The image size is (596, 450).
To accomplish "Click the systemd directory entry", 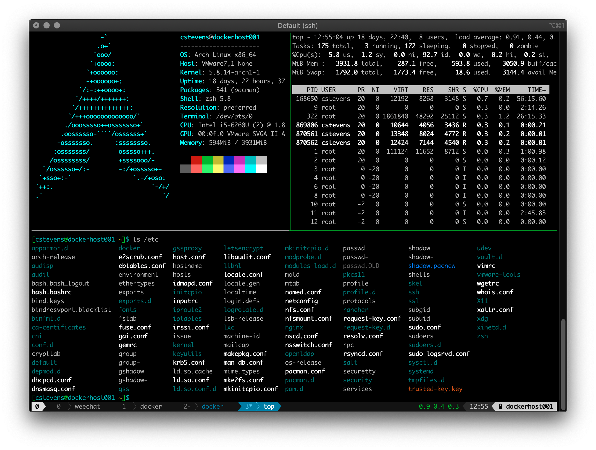I will click(x=421, y=371).
